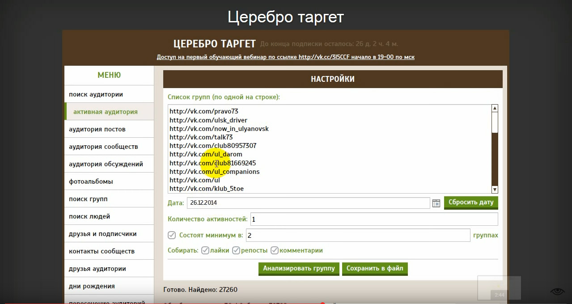Open the calendar date picker icon
572x304 pixels.
pyautogui.click(x=436, y=203)
